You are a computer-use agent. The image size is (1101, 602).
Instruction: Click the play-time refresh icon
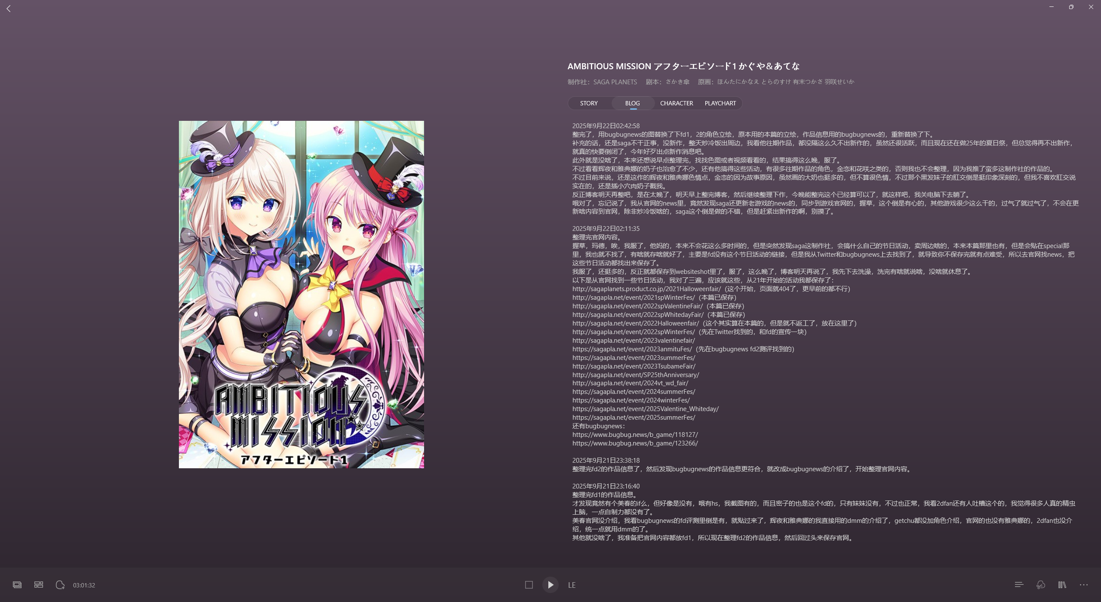[x=60, y=585]
